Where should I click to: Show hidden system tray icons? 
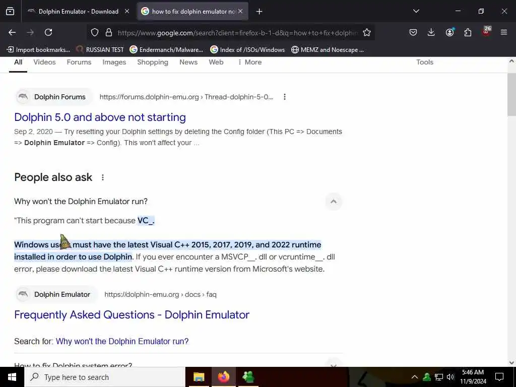415,377
